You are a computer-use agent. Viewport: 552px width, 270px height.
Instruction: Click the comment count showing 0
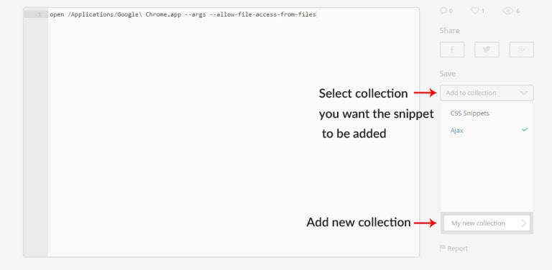[x=451, y=11]
